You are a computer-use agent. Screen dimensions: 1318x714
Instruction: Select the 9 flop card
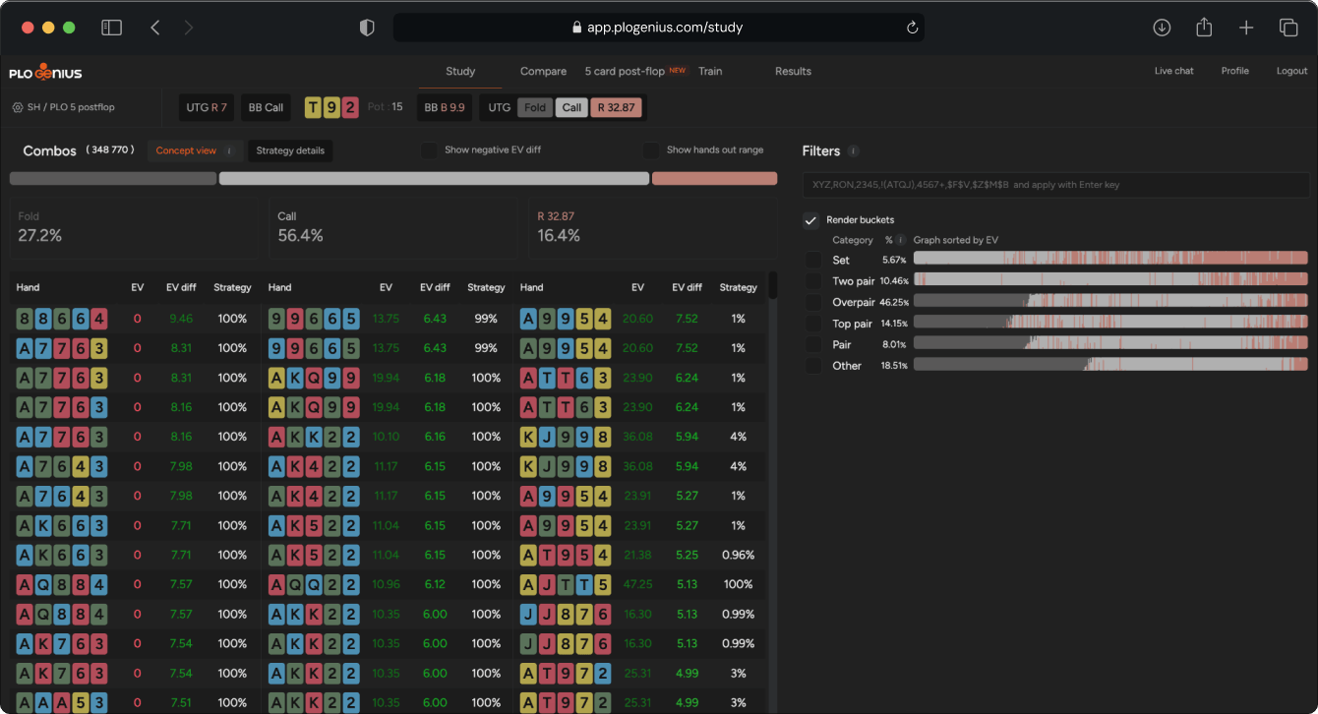(331, 107)
